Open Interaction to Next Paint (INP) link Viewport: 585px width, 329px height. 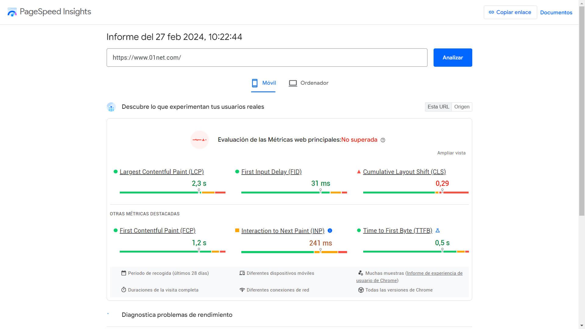point(283,231)
